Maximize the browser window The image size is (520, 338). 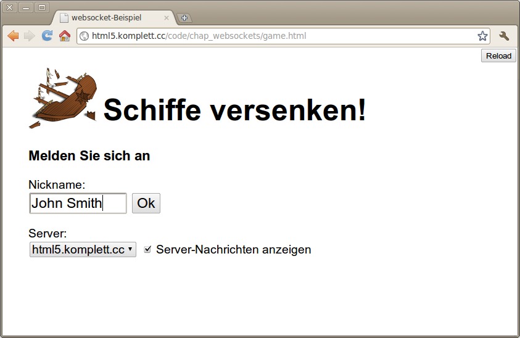42,7
